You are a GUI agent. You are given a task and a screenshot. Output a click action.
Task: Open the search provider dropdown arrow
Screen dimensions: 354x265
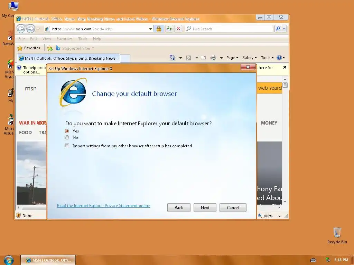pos(284,29)
